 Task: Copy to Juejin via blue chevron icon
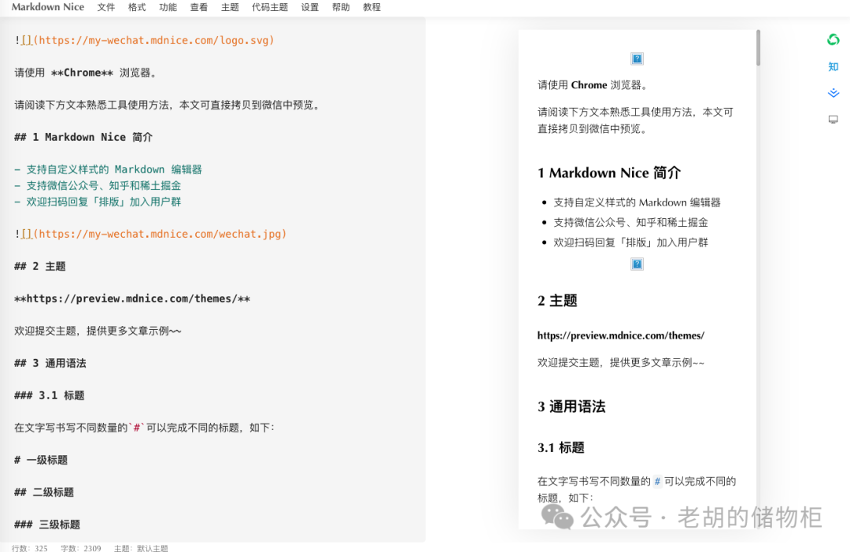click(x=833, y=93)
